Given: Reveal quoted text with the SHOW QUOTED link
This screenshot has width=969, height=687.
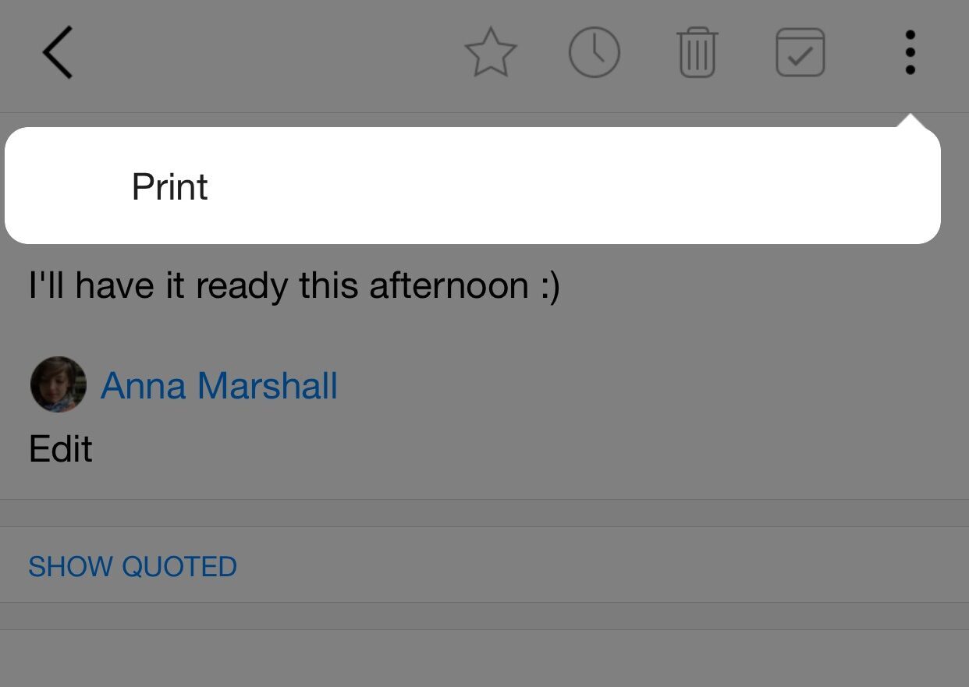Looking at the screenshot, I should tap(133, 566).
